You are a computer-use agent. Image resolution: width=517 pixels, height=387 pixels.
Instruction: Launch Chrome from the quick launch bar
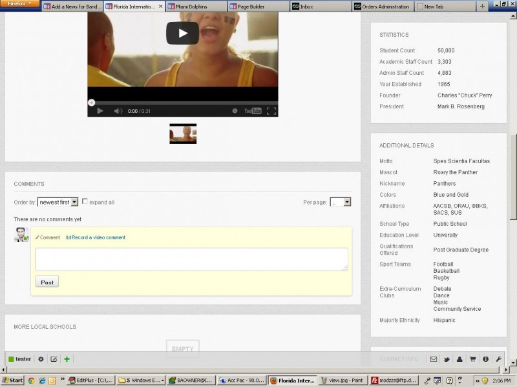tap(31, 381)
